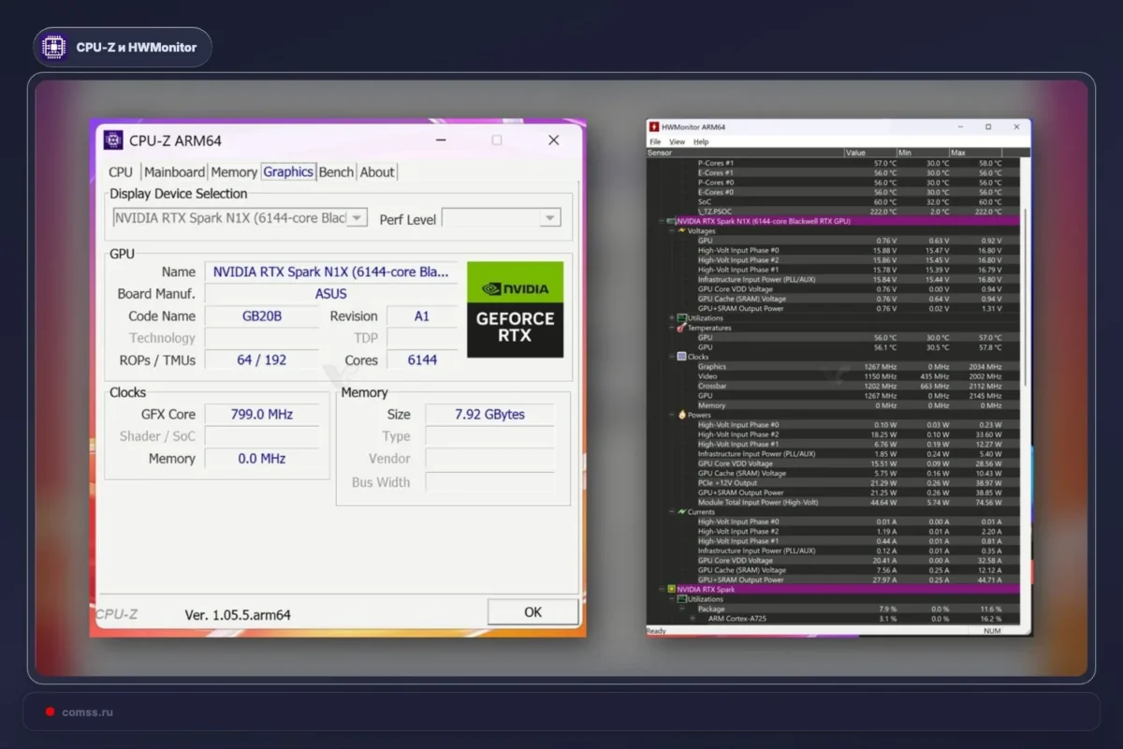Collapse the Currents group
This screenshot has height=749, width=1123.
[672, 512]
